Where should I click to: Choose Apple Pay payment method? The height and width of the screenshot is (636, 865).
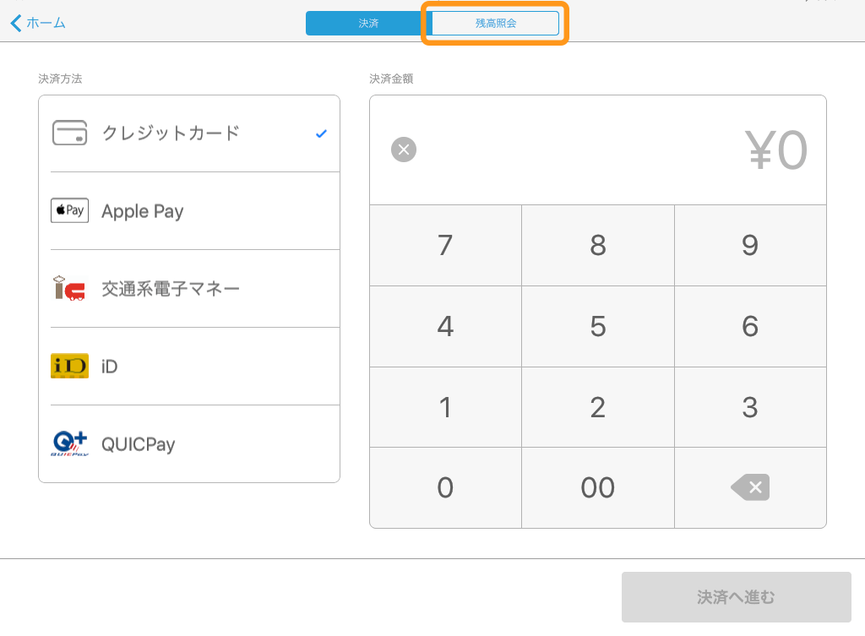[x=189, y=211]
